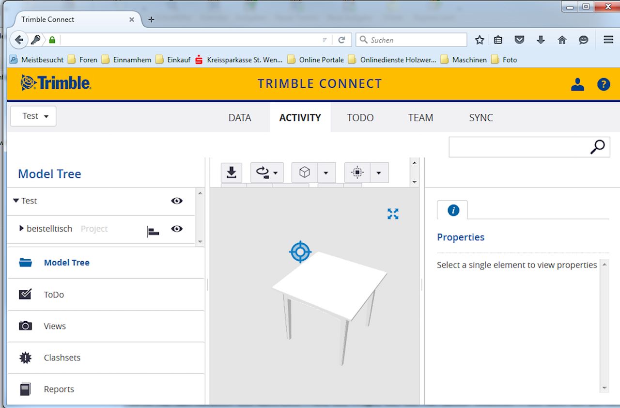Viewport: 620px width, 408px height.
Task: Open the user profile icon
Action: click(577, 84)
